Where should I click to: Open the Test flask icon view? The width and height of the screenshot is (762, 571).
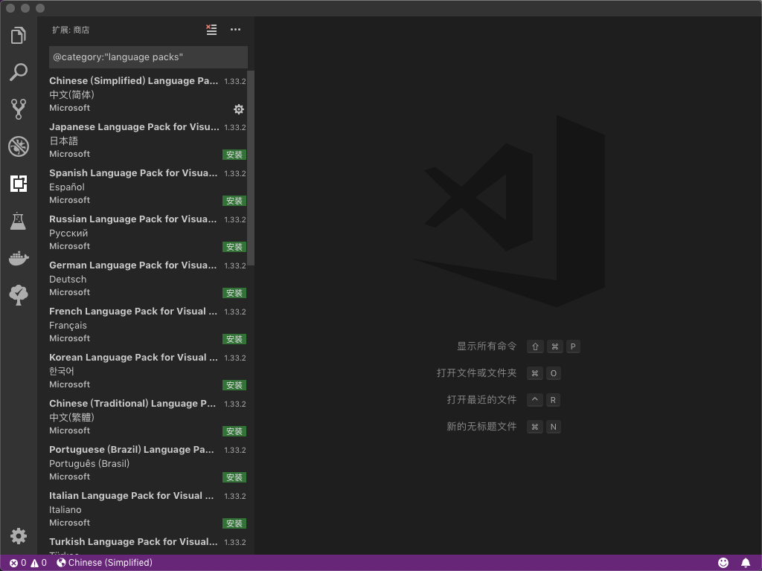tap(19, 221)
